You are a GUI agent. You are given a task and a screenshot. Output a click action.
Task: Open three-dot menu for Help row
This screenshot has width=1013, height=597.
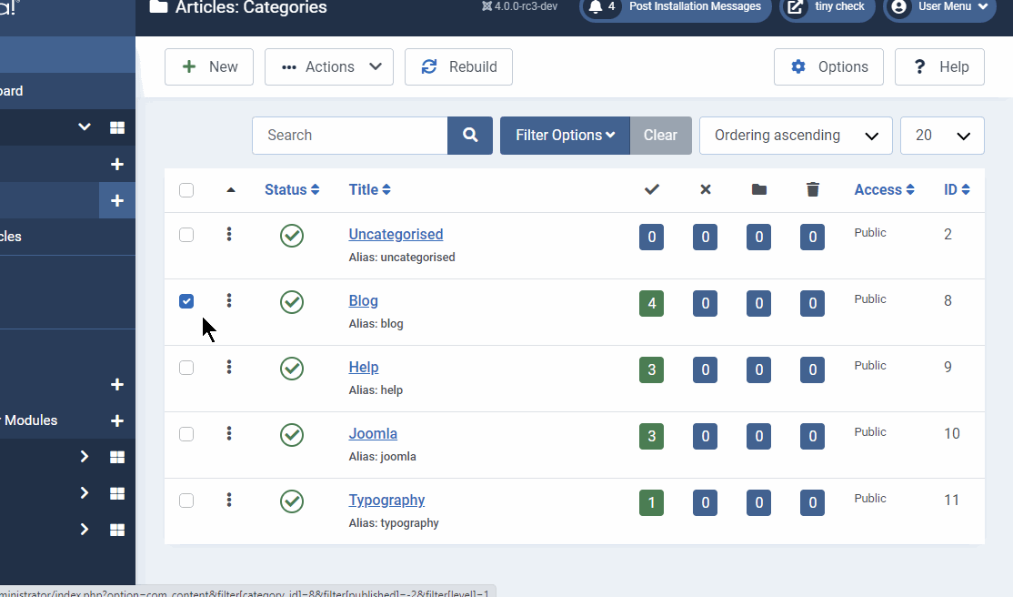point(229,368)
